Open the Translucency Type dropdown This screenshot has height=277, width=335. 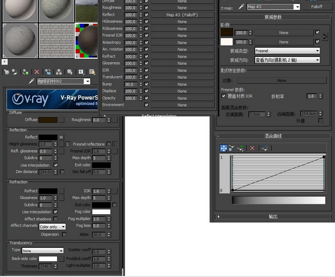coord(43,250)
